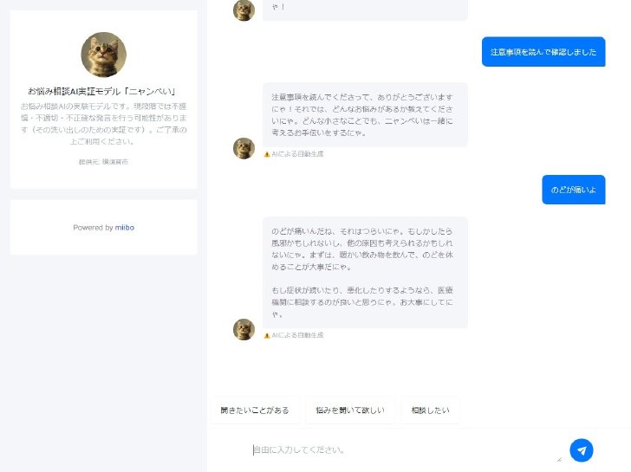This screenshot has width=631, height=472.
Task: Click the large cat profile avatar
Action: pos(104,55)
